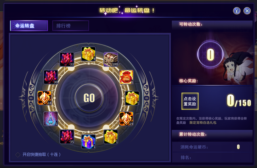Select the orange gem reward marked 19
257x168 pixels.
pyautogui.click(x=126, y=119)
